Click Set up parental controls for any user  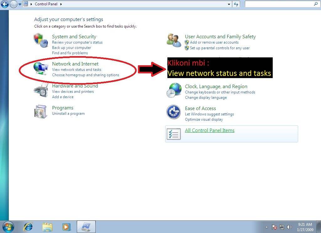(220, 48)
